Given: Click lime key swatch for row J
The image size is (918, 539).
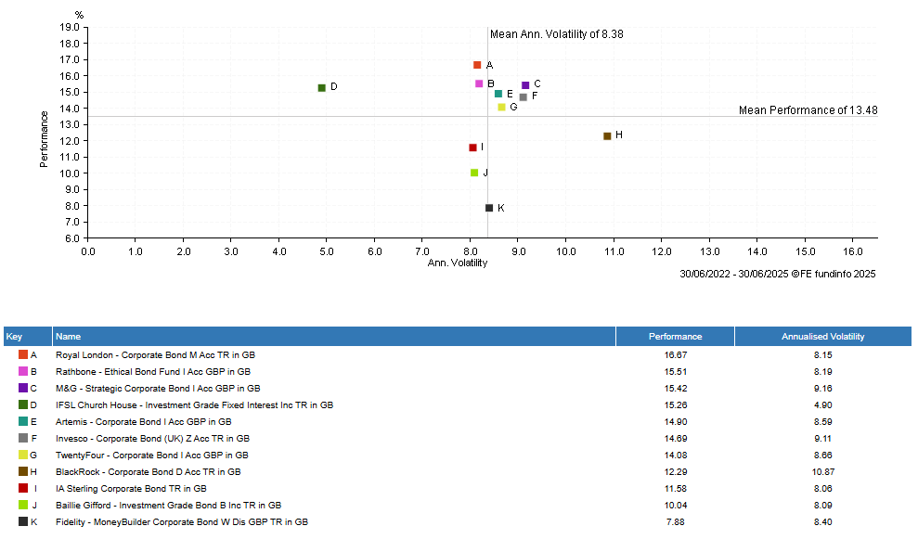Looking at the screenshot, I should click(23, 505).
